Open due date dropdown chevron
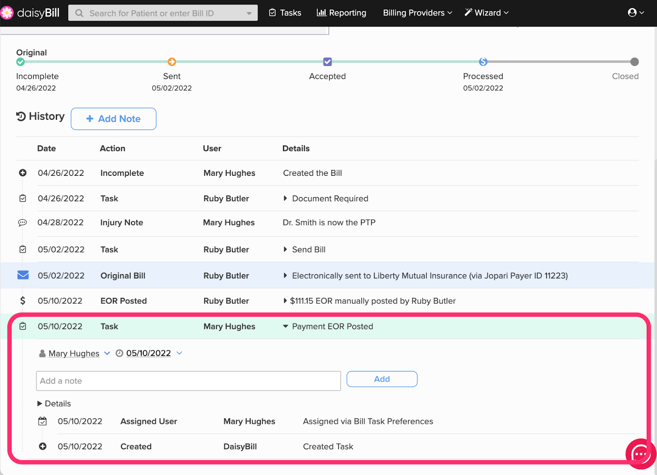The height and width of the screenshot is (475, 657). [179, 353]
